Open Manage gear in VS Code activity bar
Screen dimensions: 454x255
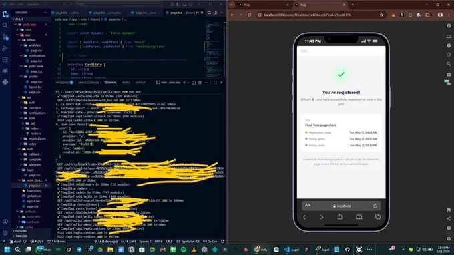[x=5, y=233]
